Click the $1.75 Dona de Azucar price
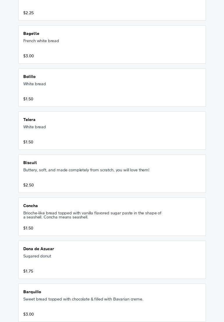The image size is (224, 322). pos(28,271)
